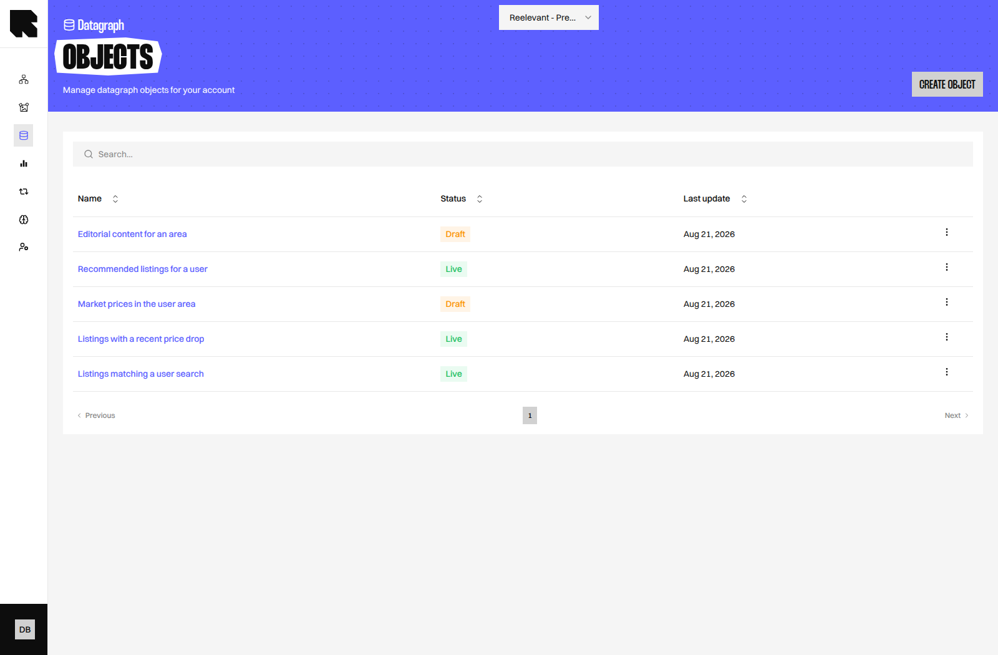This screenshot has width=998, height=655.
Task: Click the "Manage datagraph objects for your account" subtitle
Action: (x=149, y=90)
